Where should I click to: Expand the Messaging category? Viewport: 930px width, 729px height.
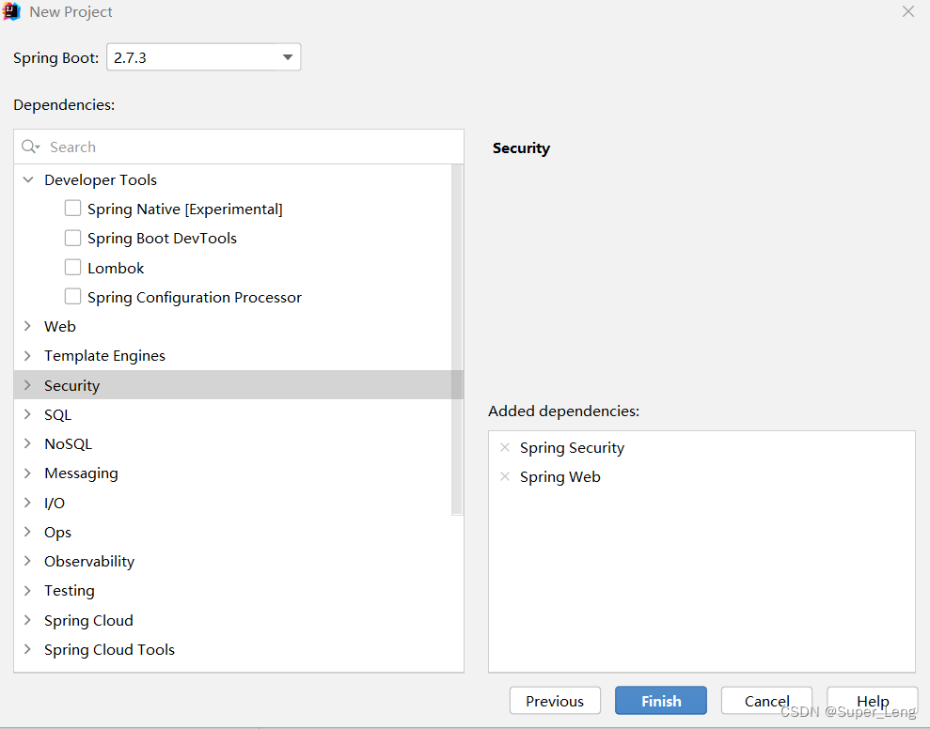28,473
